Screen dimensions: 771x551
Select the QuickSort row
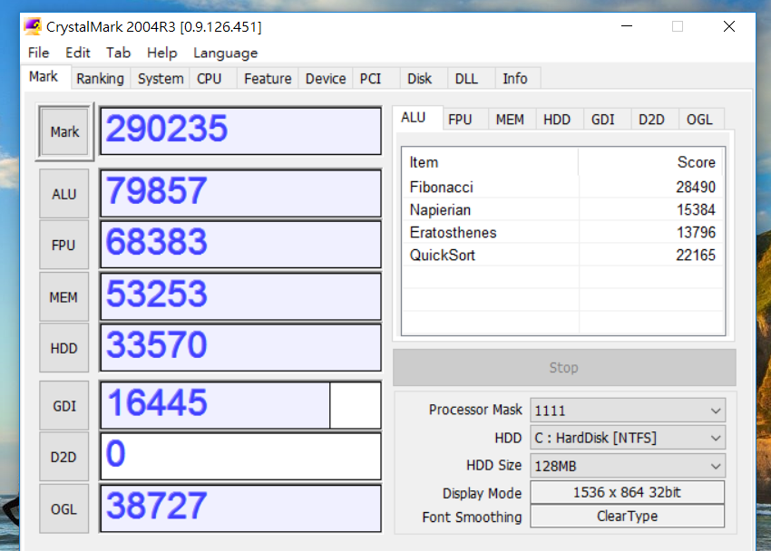coord(562,255)
